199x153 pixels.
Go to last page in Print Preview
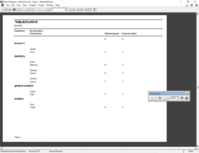click(x=168, y=98)
